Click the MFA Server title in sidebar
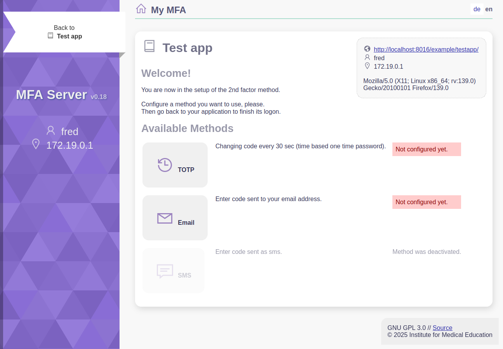Screen dimensions: 503x349 [51, 94]
